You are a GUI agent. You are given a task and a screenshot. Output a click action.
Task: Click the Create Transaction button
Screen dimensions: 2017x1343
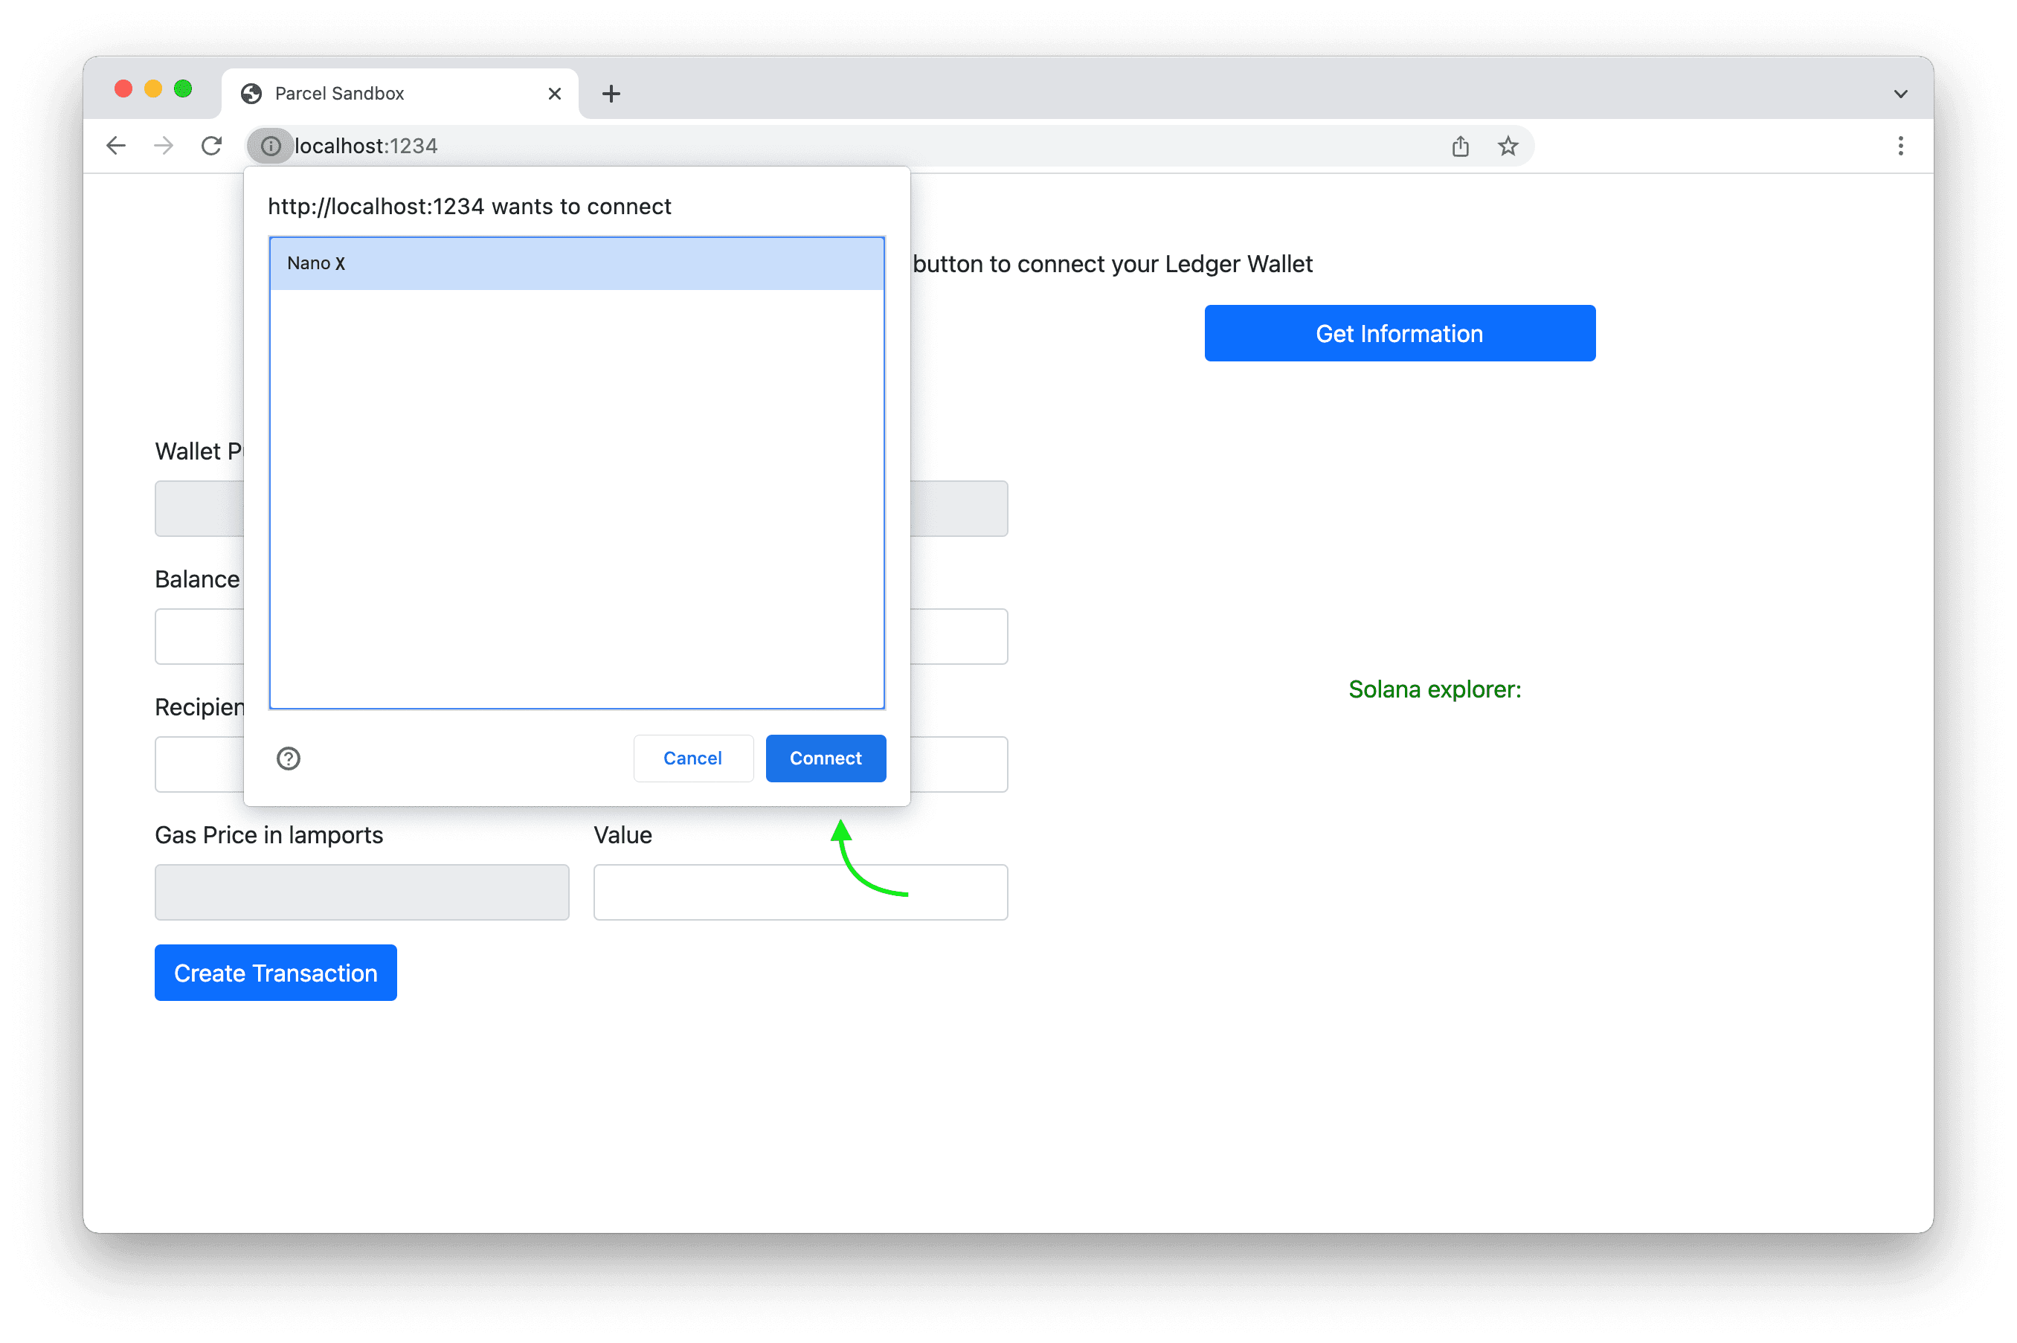[x=275, y=972]
